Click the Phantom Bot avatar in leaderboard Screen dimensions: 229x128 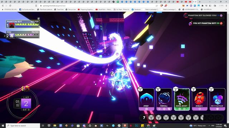pyautogui.click(x=12, y=25)
